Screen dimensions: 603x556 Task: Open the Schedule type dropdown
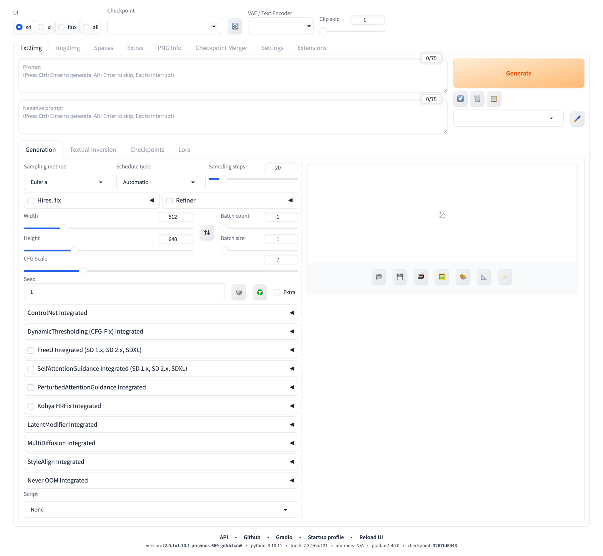click(161, 182)
